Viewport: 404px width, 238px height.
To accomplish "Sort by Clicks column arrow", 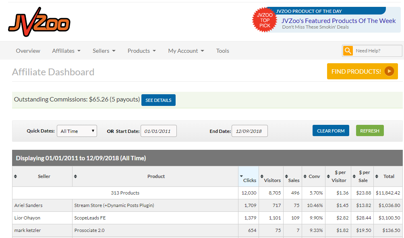I will (x=241, y=176).
